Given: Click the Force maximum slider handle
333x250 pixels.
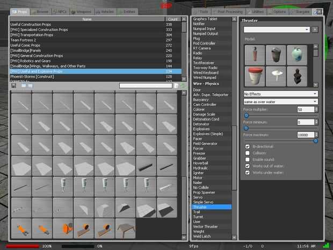Looking at the screenshot, I should click(x=316, y=141).
